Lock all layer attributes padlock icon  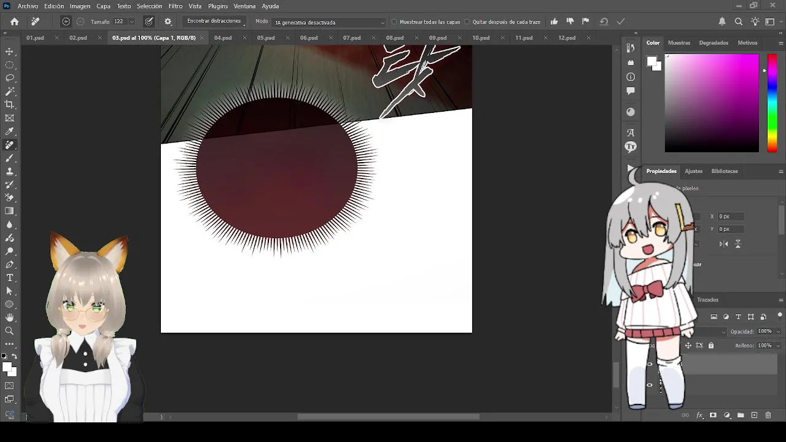[x=711, y=346]
